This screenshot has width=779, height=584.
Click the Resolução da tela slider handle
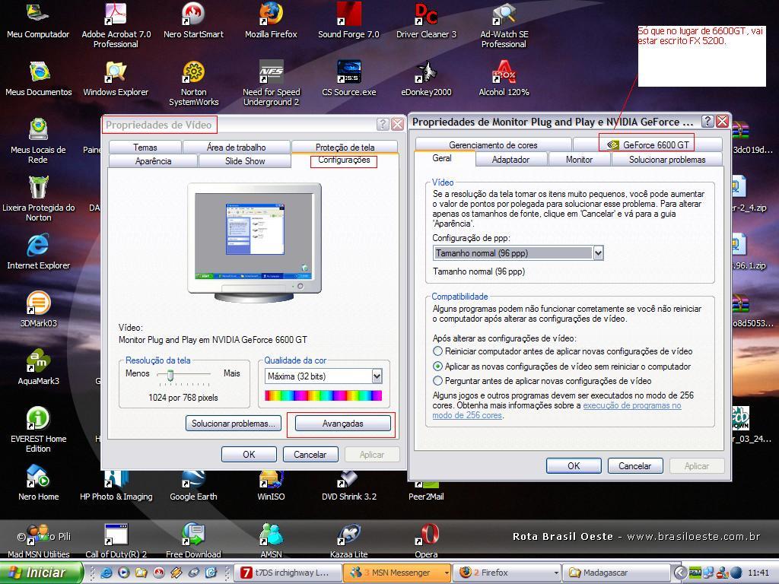tap(170, 375)
